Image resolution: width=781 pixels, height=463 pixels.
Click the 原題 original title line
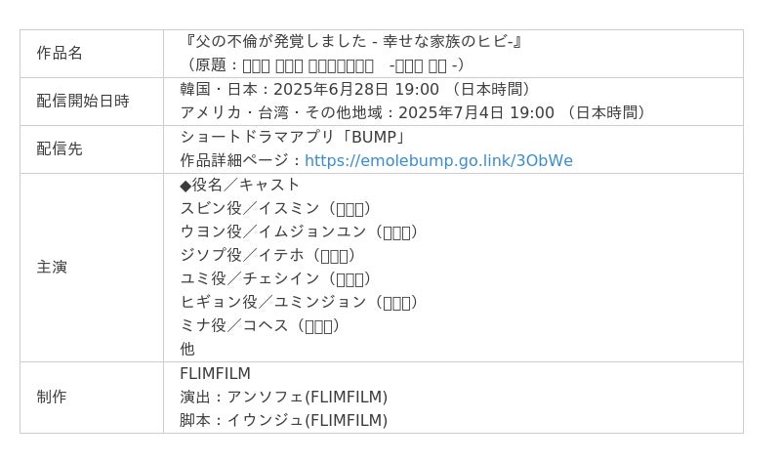(x=323, y=65)
